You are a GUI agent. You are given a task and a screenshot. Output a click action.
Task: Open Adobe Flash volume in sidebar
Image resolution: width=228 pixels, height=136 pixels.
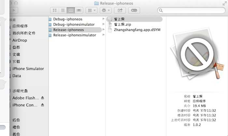click(26, 98)
